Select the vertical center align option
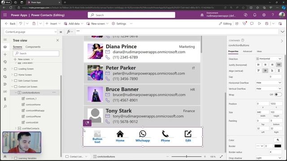This screenshot has width=287, height=161. [265, 71]
